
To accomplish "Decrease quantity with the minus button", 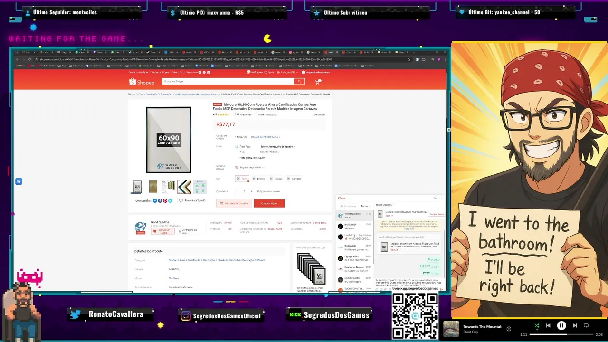I will pos(237,191).
